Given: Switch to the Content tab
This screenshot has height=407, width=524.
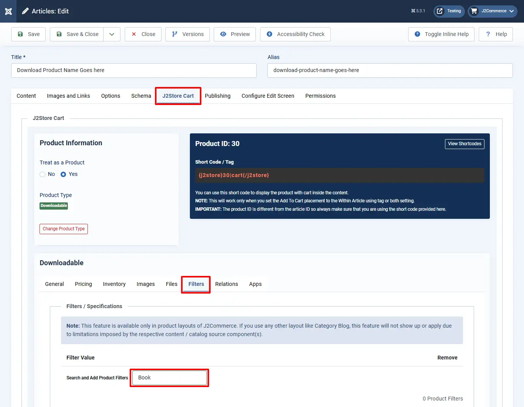Looking at the screenshot, I should click(x=26, y=96).
